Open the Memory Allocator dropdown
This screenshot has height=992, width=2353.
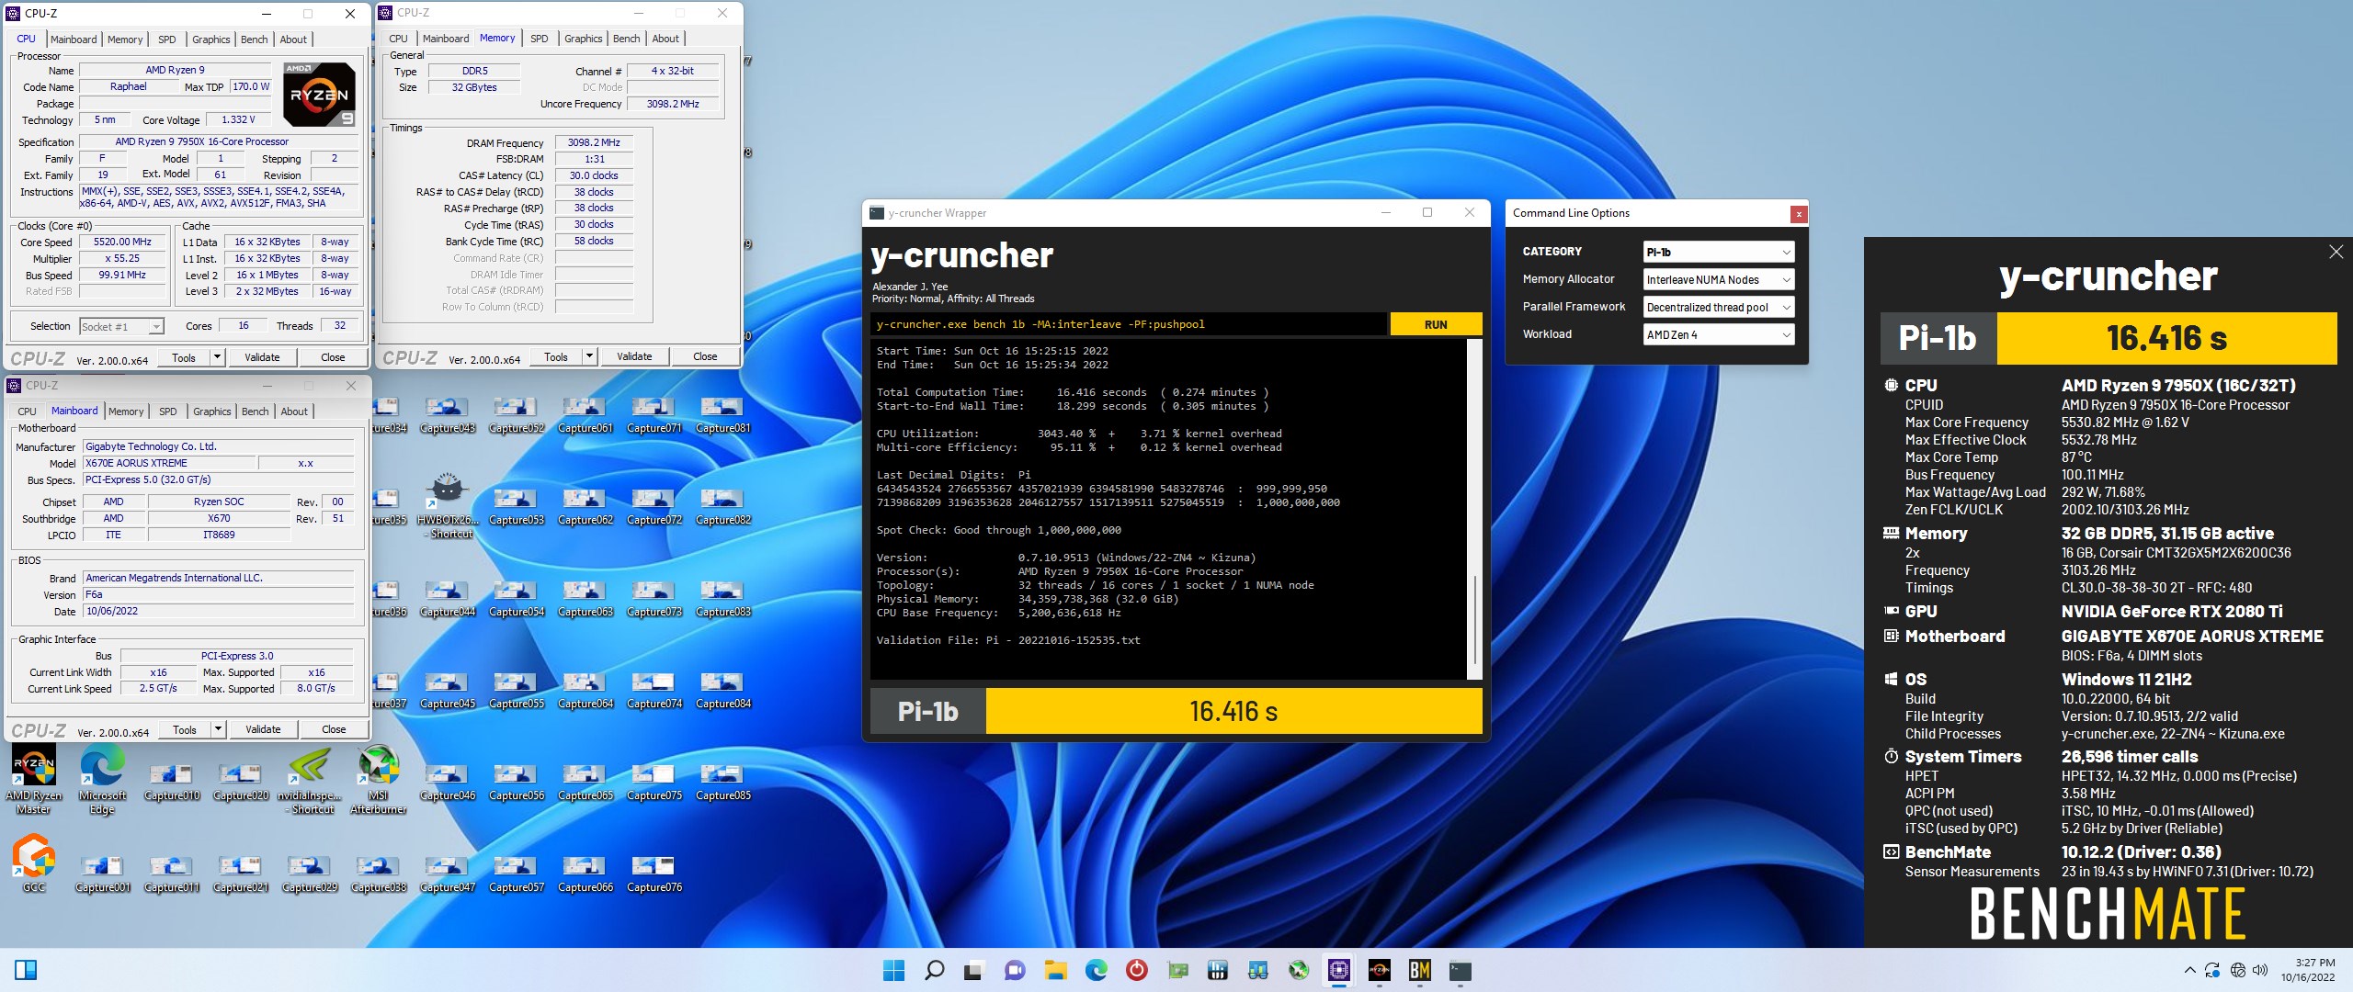[x=1718, y=279]
